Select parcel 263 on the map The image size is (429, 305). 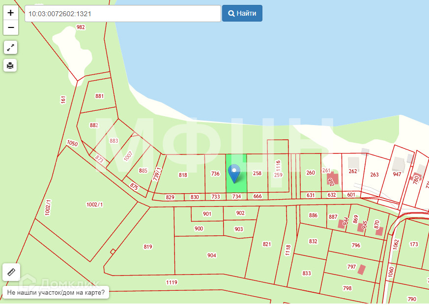tap(374, 175)
